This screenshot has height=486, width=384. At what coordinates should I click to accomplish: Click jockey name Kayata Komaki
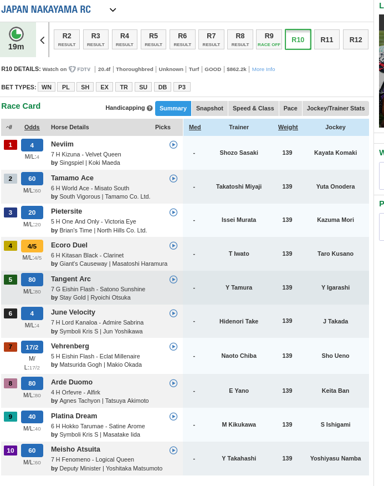point(335,153)
